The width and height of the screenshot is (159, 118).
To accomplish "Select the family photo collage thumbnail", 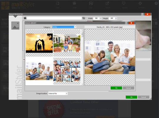I will pos(67,71).
